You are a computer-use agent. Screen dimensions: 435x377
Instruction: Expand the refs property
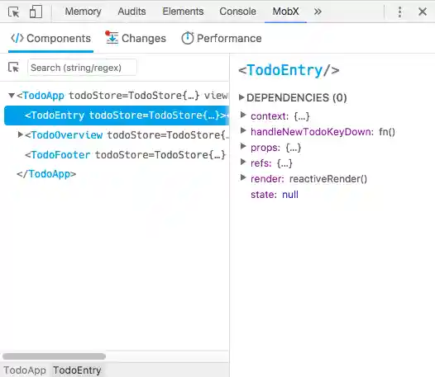(243, 162)
